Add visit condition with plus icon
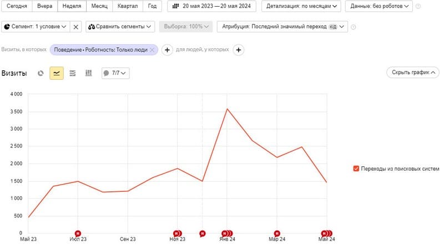Screen dimensions: 444x245 pos(167,50)
